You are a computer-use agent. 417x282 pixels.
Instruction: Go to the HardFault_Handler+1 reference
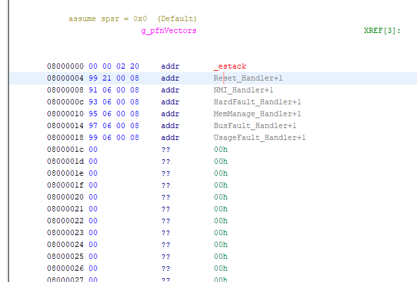pos(257,102)
